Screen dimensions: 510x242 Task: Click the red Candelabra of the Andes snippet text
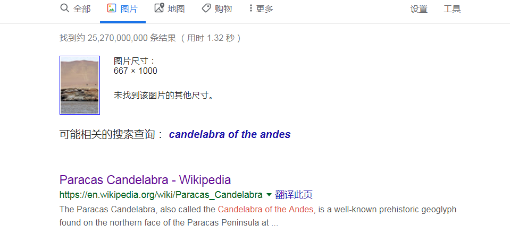coord(265,210)
